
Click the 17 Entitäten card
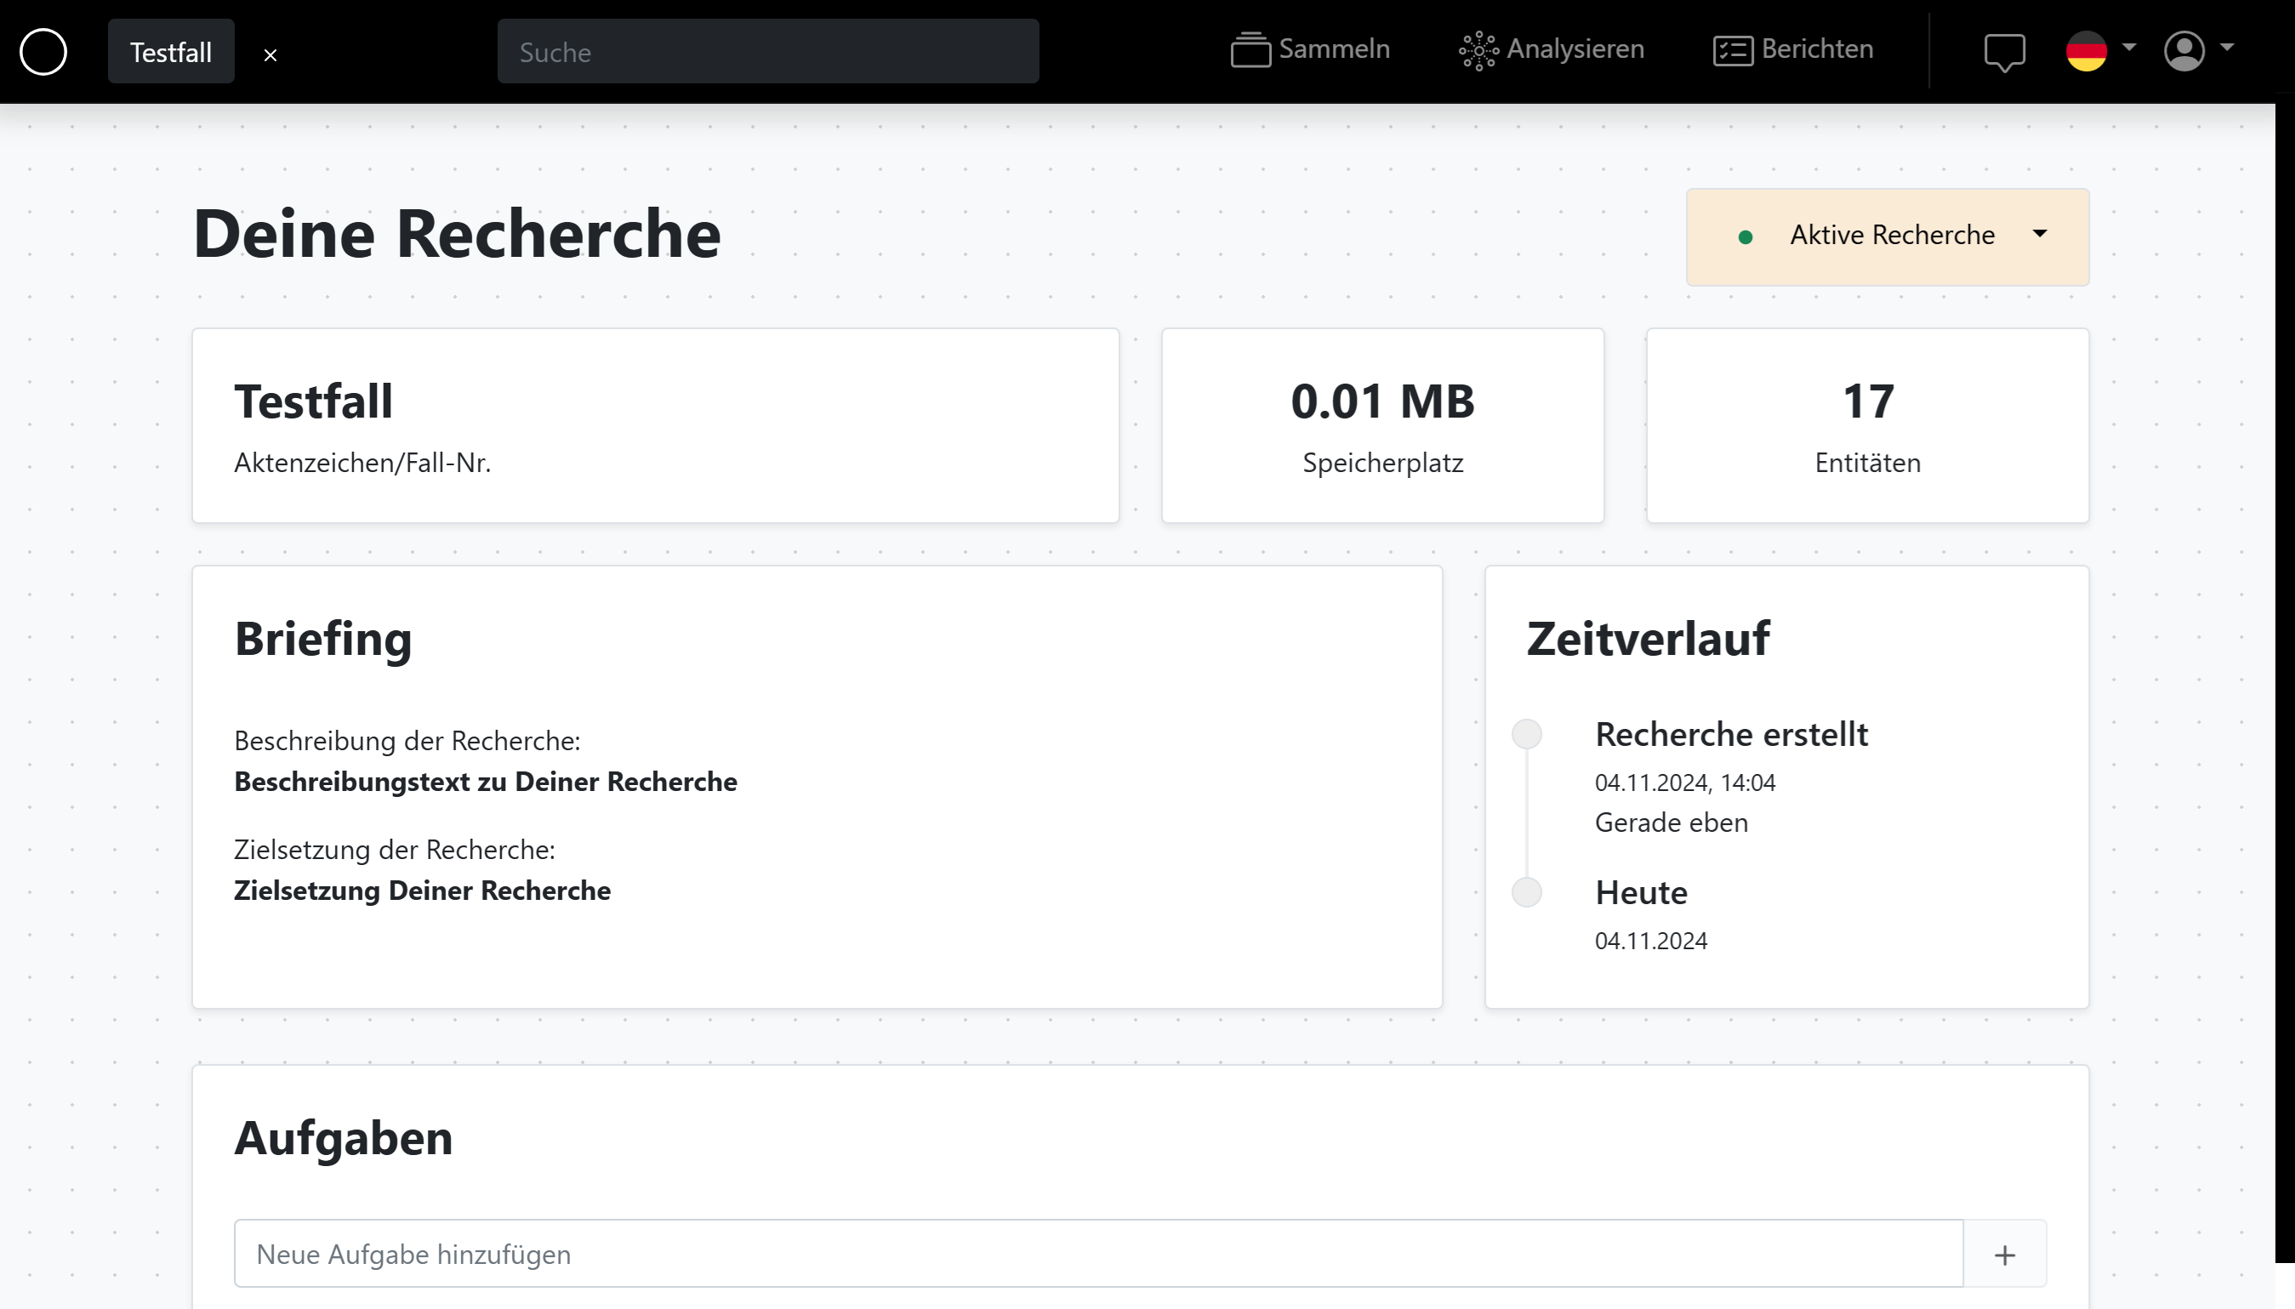[1867, 425]
